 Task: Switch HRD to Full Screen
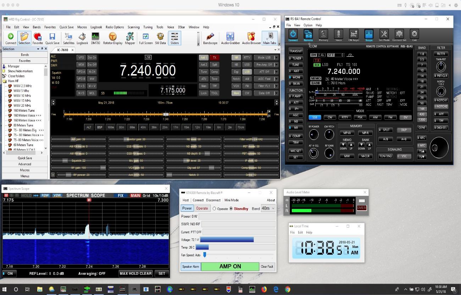click(x=146, y=38)
